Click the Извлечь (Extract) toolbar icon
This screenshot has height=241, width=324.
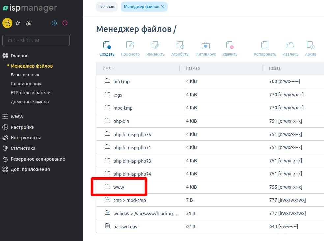(290, 45)
